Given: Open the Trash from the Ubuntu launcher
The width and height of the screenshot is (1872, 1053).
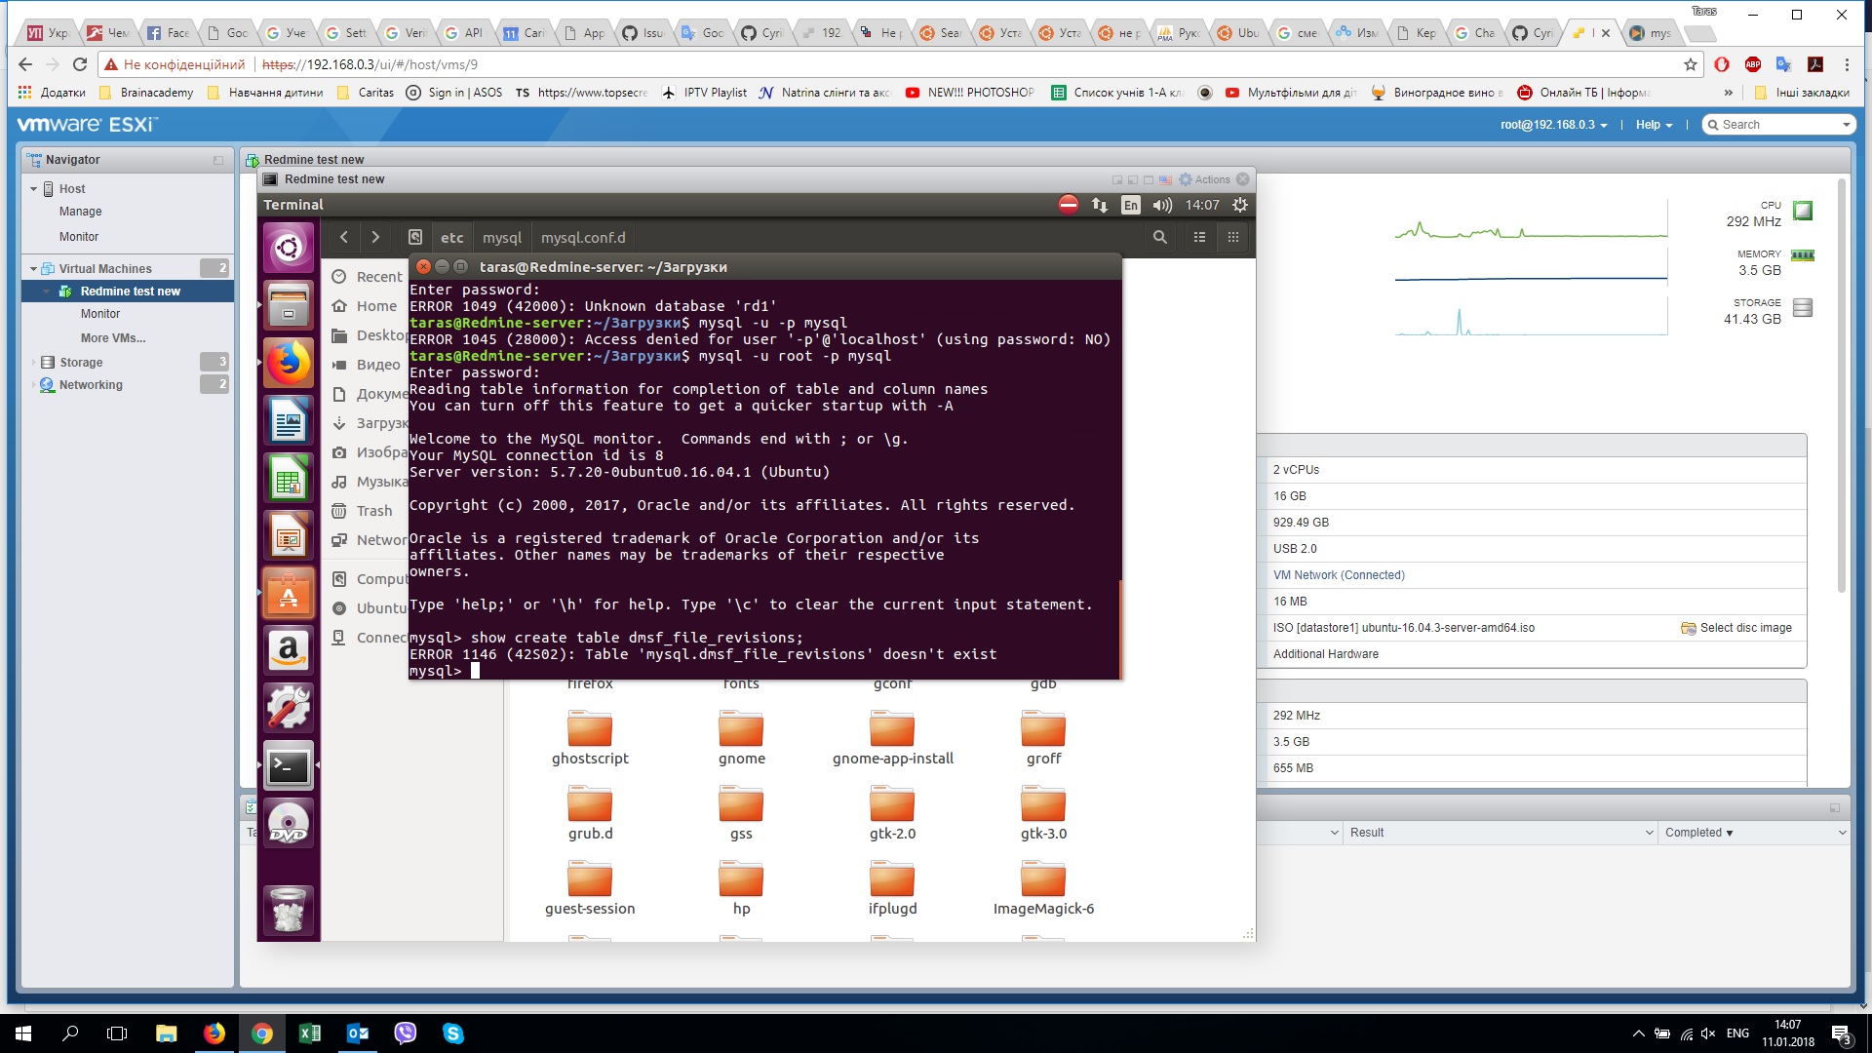Looking at the screenshot, I should click(x=289, y=910).
